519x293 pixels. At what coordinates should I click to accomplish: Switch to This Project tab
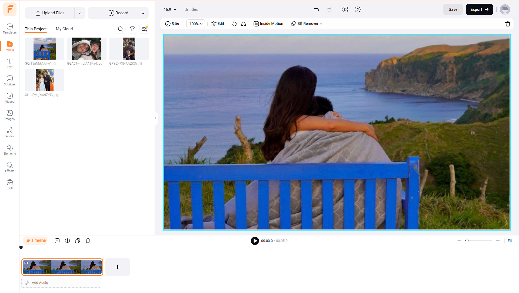(x=36, y=29)
